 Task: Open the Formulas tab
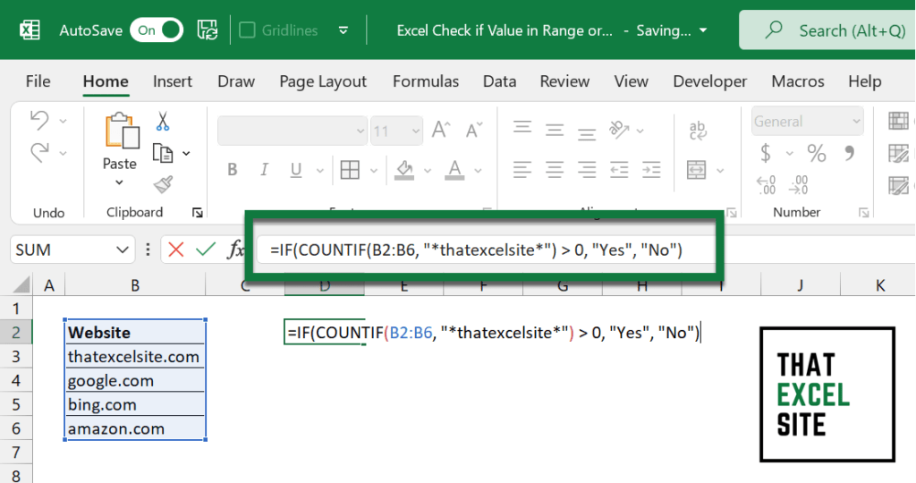pos(426,81)
